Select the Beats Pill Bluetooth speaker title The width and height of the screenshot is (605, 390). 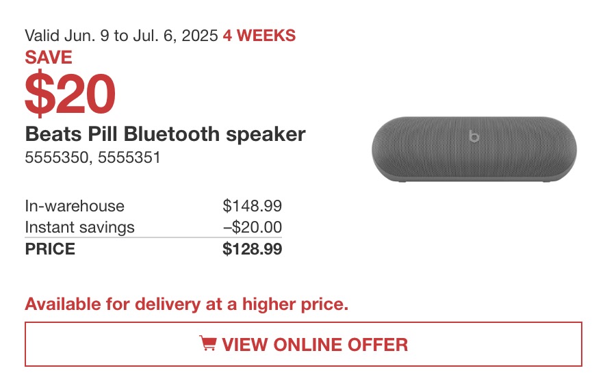[165, 134]
